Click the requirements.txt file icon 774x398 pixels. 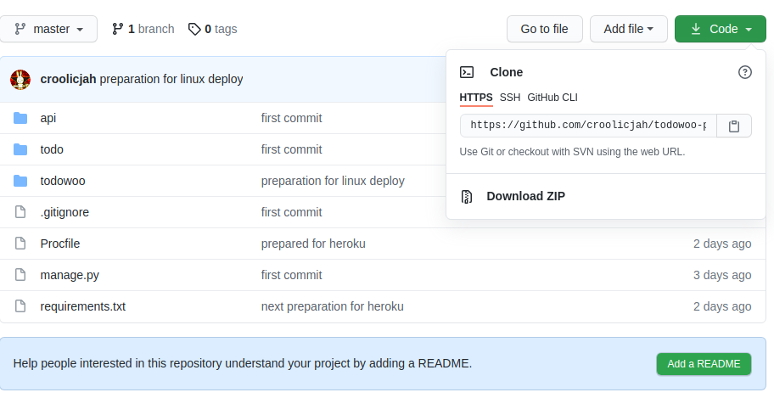pyautogui.click(x=20, y=306)
